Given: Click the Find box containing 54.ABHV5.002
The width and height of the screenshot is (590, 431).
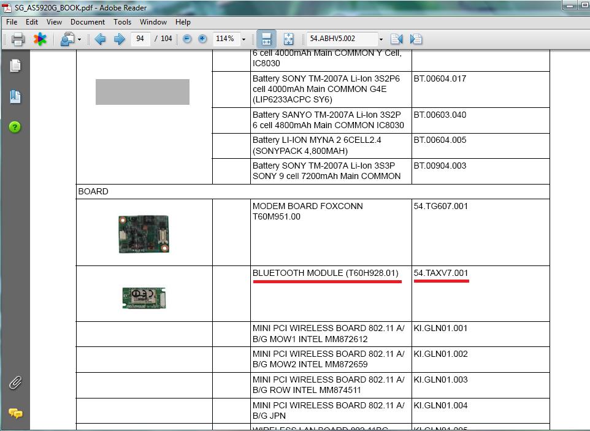Looking at the screenshot, I should point(342,39).
